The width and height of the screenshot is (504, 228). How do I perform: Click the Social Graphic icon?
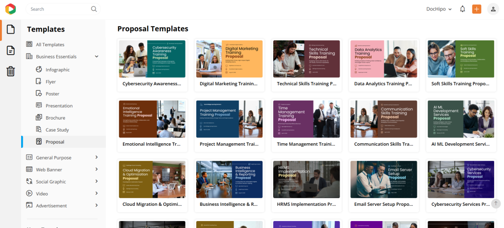pos(29,181)
